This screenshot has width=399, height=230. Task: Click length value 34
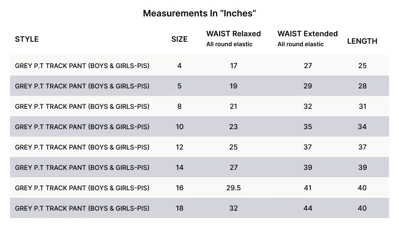click(362, 127)
